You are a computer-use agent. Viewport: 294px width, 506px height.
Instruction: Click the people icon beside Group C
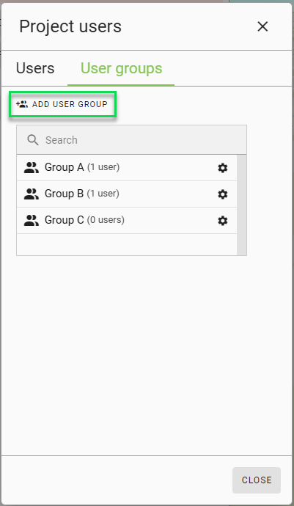[x=32, y=221]
